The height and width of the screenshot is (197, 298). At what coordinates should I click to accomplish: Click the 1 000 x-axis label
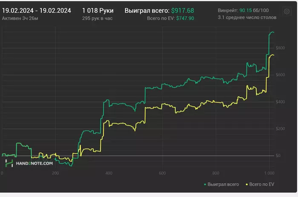[x=269, y=173]
